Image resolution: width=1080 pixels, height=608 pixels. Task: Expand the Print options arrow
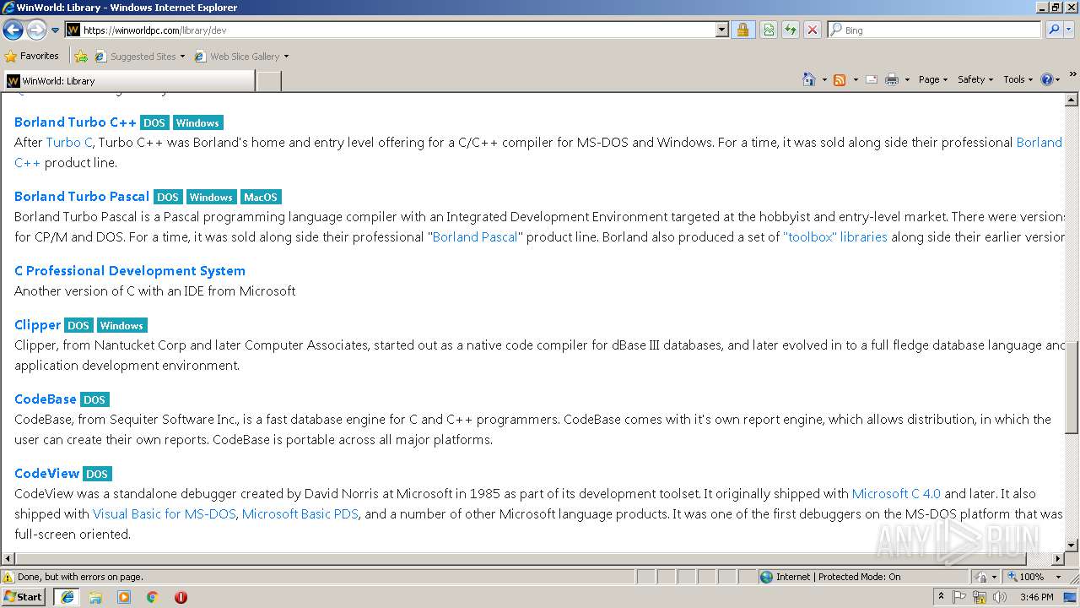coord(907,79)
